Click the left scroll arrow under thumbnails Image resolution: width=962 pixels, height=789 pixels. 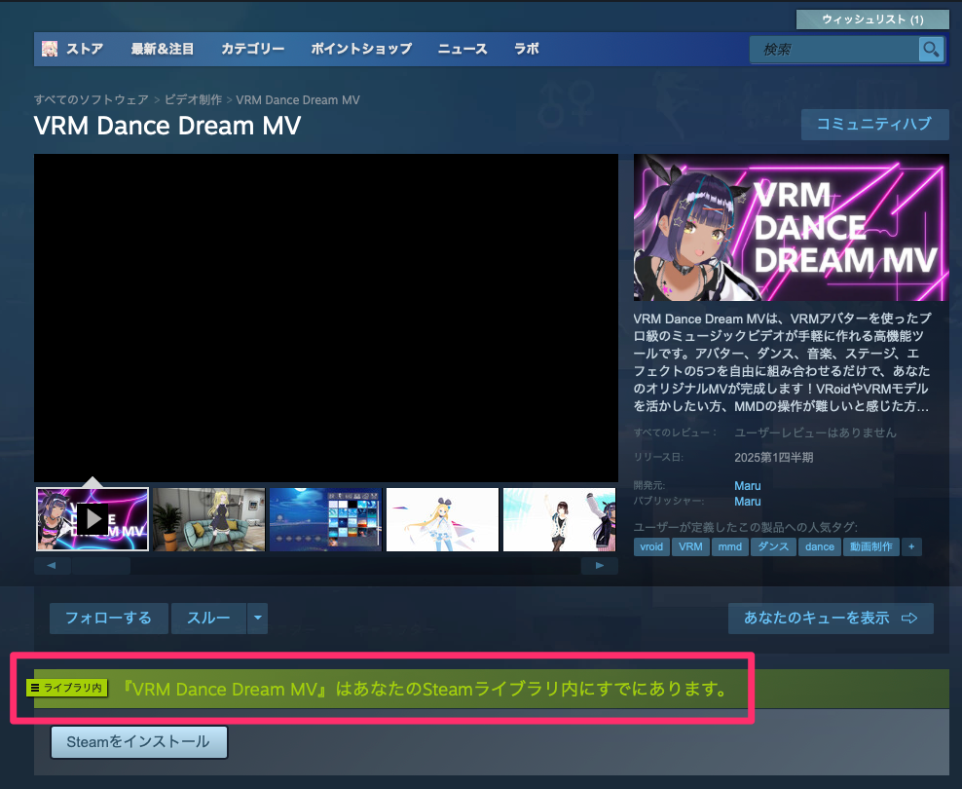(x=52, y=565)
